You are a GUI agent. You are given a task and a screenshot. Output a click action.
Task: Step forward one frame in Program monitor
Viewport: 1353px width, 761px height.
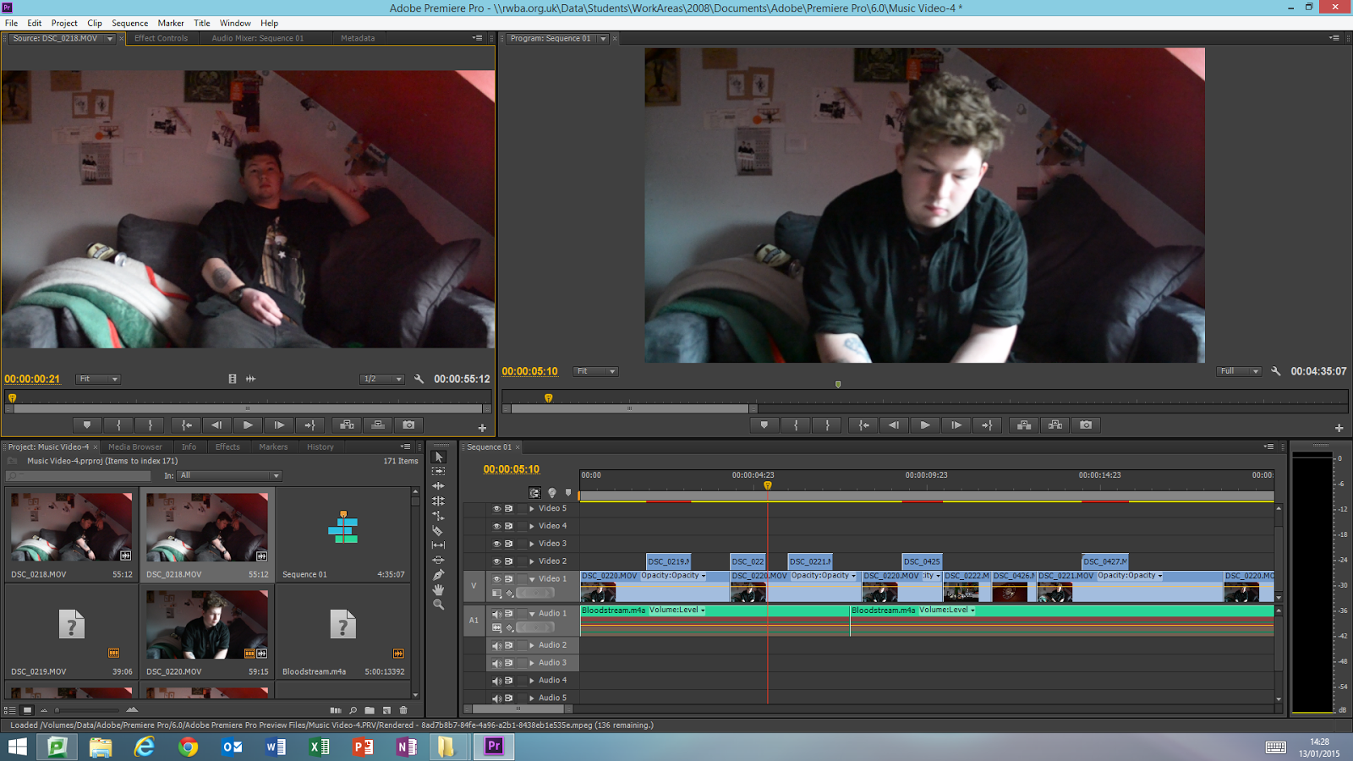pyautogui.click(x=956, y=425)
